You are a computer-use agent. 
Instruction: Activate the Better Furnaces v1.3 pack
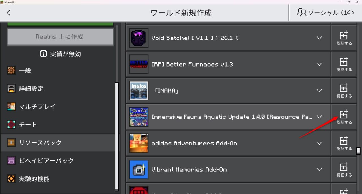(x=344, y=64)
